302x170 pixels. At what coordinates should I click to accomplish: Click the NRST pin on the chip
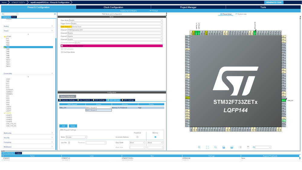point(187,98)
